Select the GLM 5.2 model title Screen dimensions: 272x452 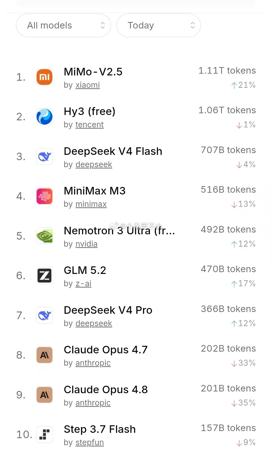85,270
